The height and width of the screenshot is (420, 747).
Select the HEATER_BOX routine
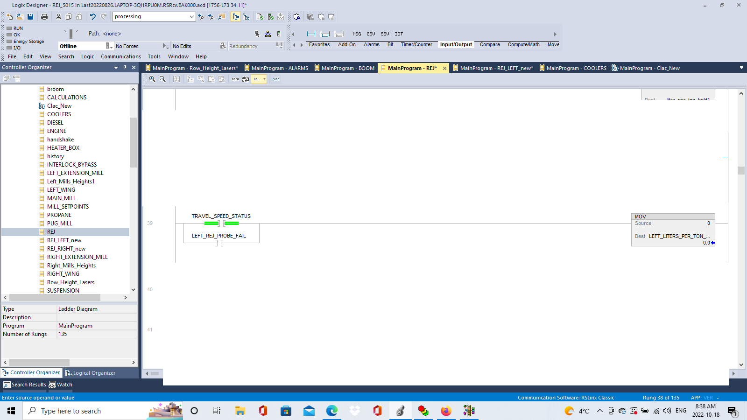tap(63, 148)
